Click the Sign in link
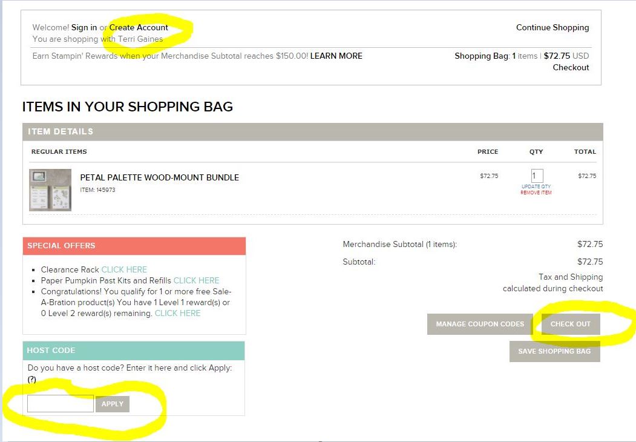Viewport: 636px width, 442px height. point(84,27)
